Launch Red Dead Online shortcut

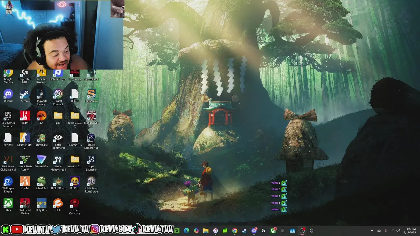pyautogui.click(x=25, y=207)
